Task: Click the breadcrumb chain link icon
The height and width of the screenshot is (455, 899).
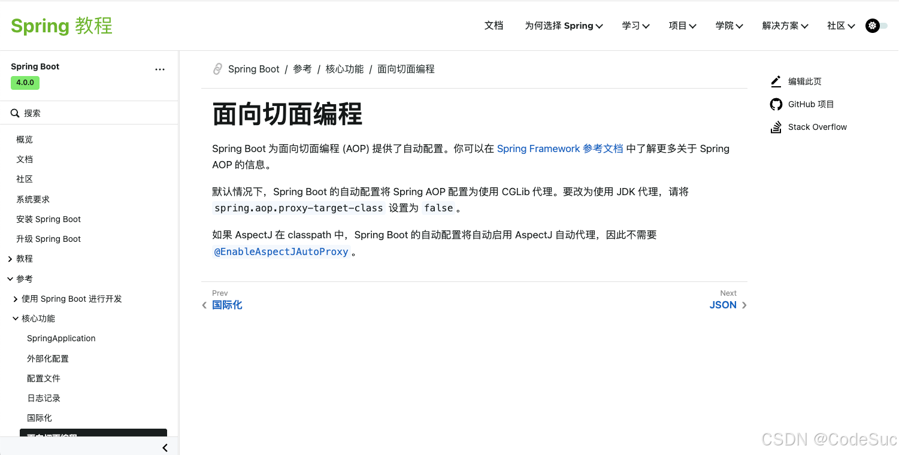Action: pyautogui.click(x=218, y=69)
